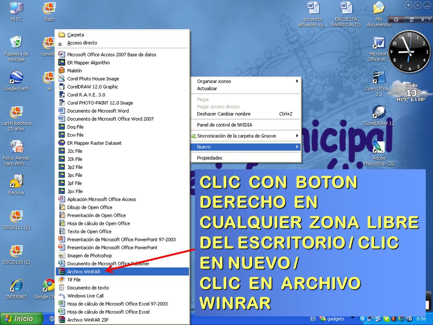This screenshot has height=325, width=433.
Task: Select ER Mapper Raster Dataset entry
Action: [122, 143]
